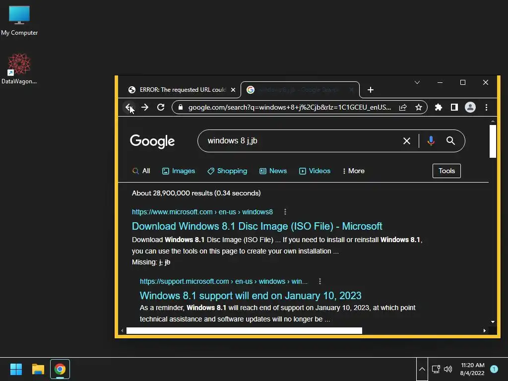Open the volume tray icon
The image size is (508, 381).
pyautogui.click(x=448, y=369)
